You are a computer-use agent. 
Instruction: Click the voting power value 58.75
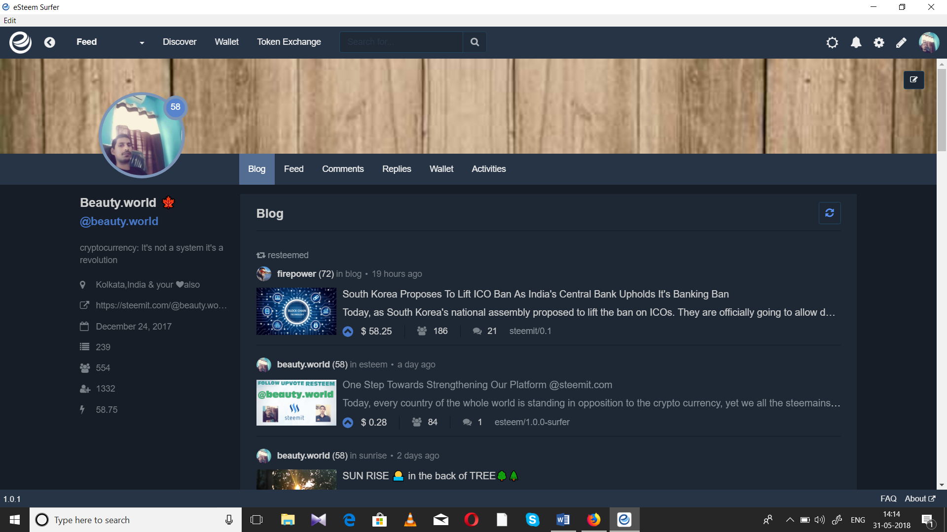point(107,410)
